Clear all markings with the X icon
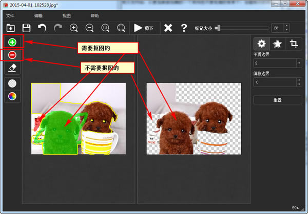This screenshot has height=214, width=308. click(168, 28)
